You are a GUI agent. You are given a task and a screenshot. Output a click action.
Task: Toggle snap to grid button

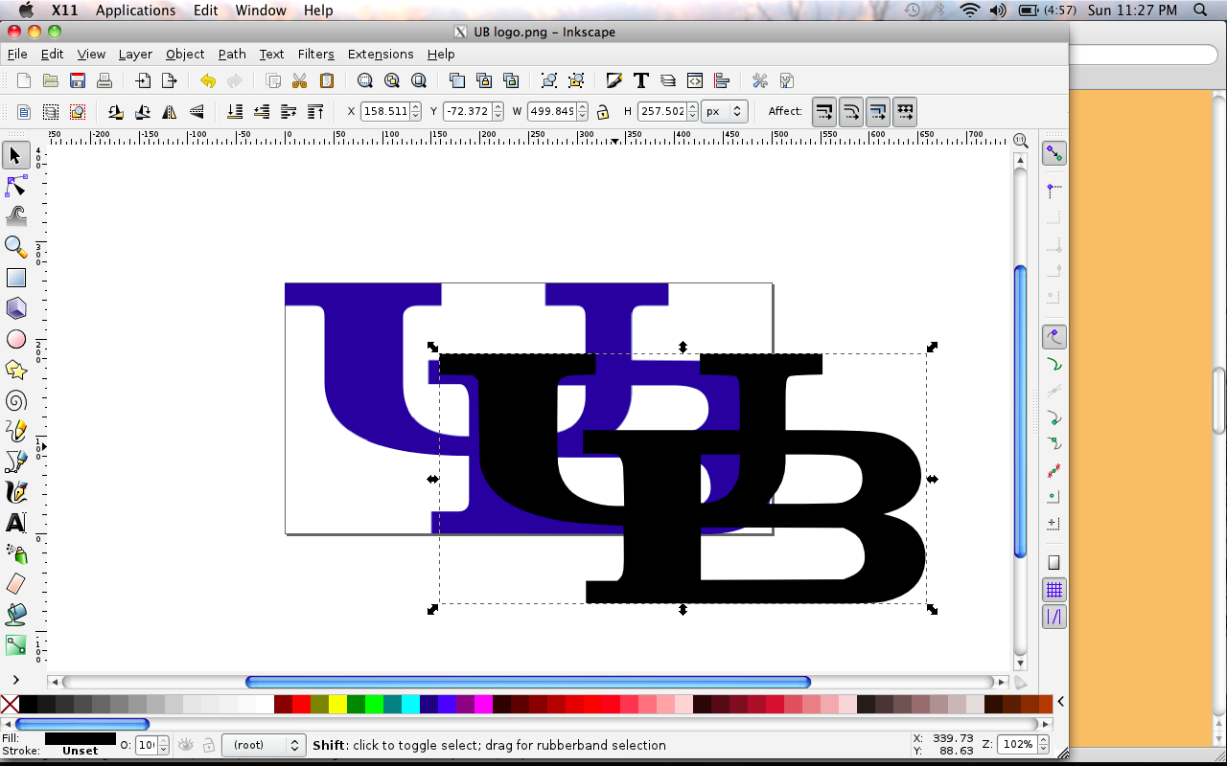coord(1054,590)
